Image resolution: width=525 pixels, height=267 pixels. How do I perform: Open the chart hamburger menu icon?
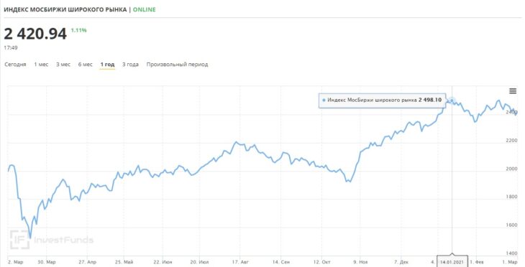coord(513,91)
